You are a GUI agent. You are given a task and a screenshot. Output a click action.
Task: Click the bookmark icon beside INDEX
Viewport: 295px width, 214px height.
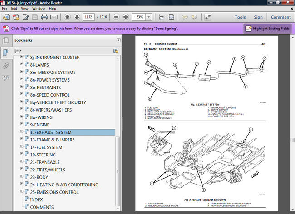26,199
